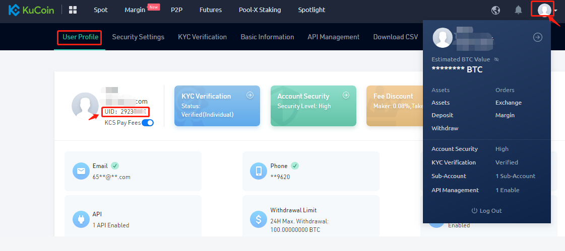Go to Spot in top navigation
This screenshot has width=565, height=251.
tap(101, 10)
